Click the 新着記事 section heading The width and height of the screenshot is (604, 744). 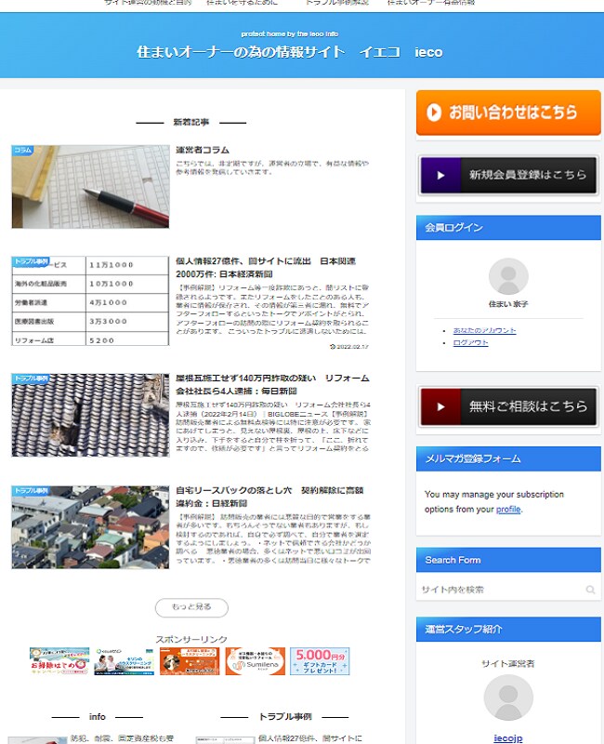pyautogui.click(x=191, y=123)
